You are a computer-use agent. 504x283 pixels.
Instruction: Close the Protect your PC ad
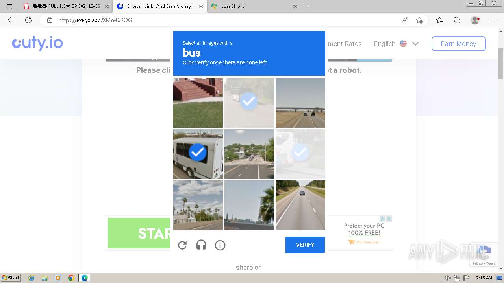389,219
